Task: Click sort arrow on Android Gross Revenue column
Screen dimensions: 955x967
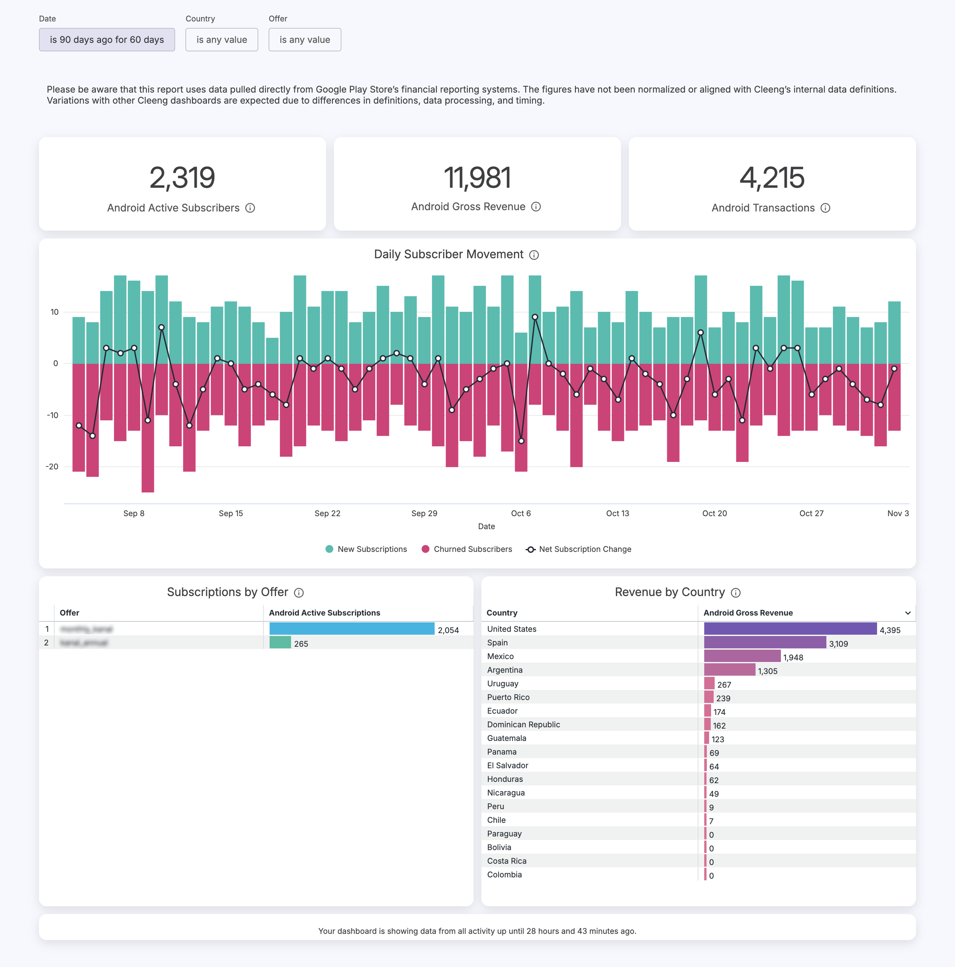Action: click(908, 613)
